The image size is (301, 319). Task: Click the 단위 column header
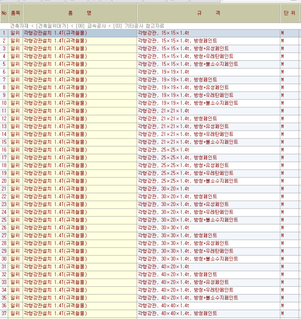point(290,13)
